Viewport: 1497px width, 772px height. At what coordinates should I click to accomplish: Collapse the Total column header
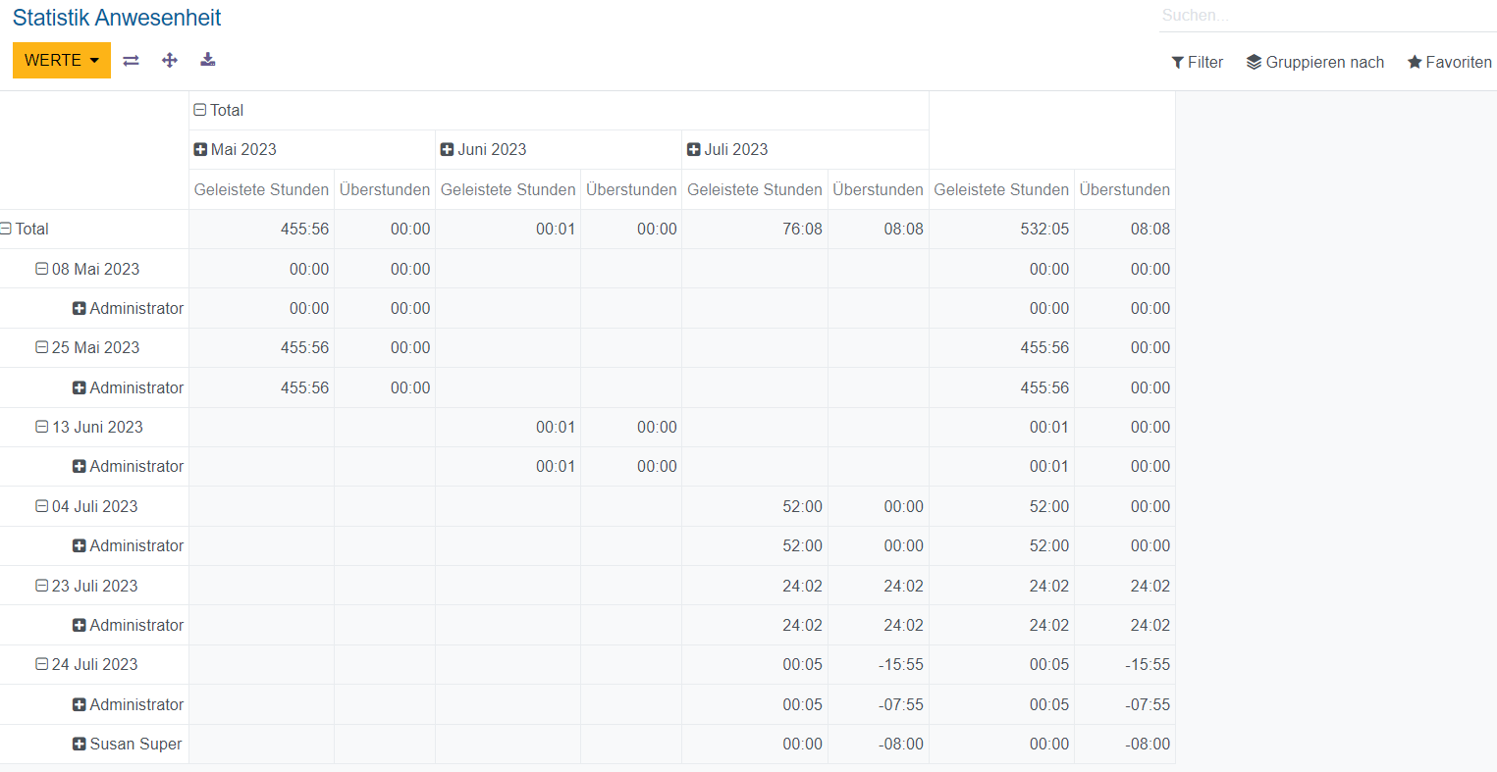pos(219,111)
